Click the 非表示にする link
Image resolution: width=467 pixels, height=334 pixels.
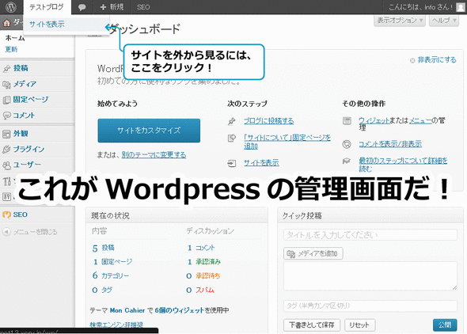point(437,60)
